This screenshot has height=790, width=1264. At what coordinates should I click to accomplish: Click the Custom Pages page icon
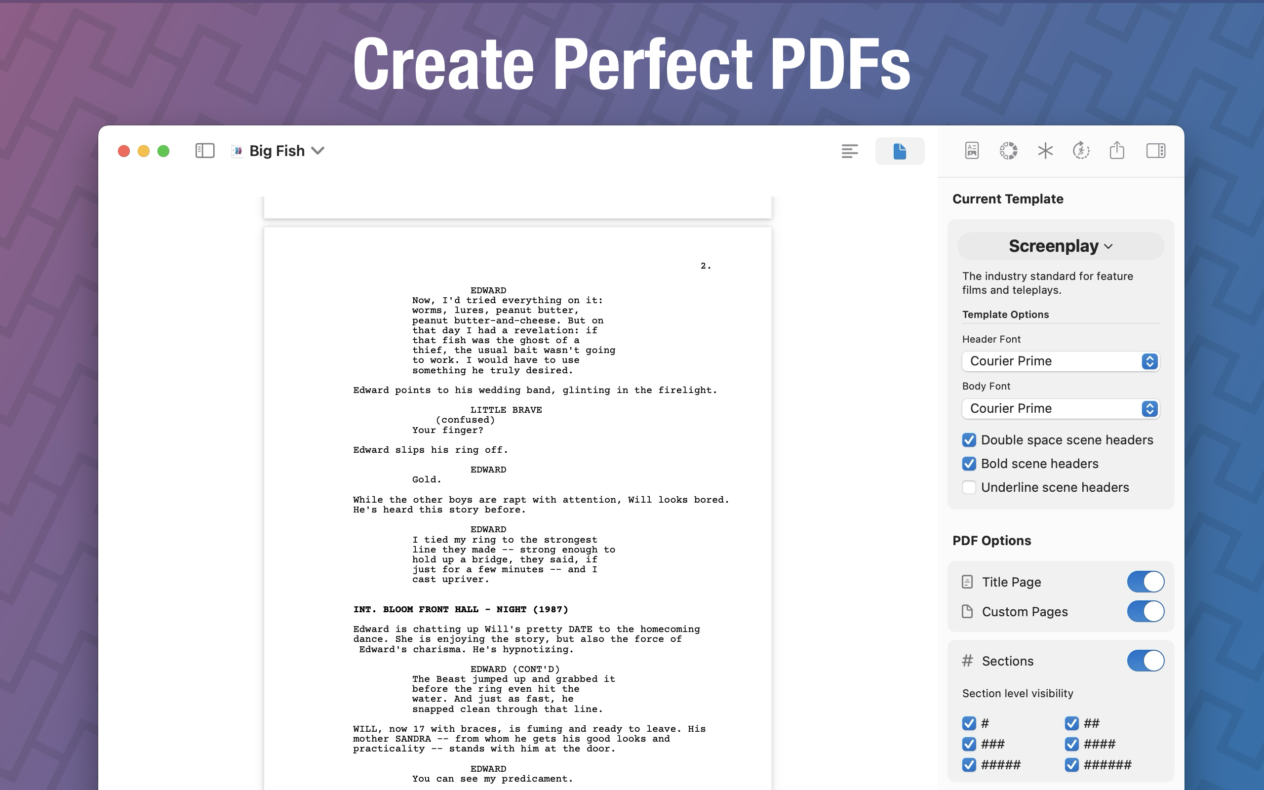point(967,611)
